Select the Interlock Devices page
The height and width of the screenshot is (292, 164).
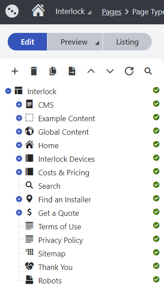click(x=66, y=159)
